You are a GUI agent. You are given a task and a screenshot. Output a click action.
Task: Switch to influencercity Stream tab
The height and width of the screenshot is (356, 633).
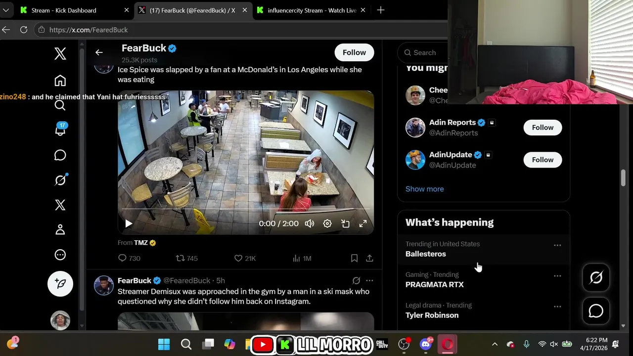pos(311,10)
